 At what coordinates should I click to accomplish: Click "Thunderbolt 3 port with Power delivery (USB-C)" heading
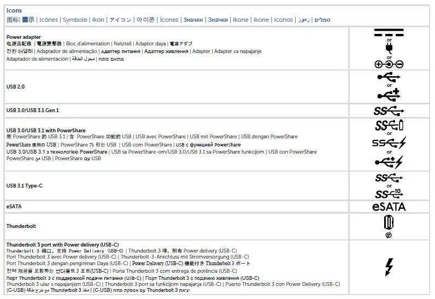click(62, 245)
